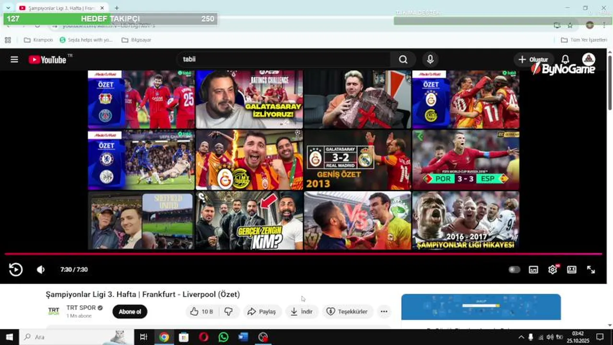Screen dimensions: 613x345
Task: Toggle the autoplay switch
Action: click(514, 270)
